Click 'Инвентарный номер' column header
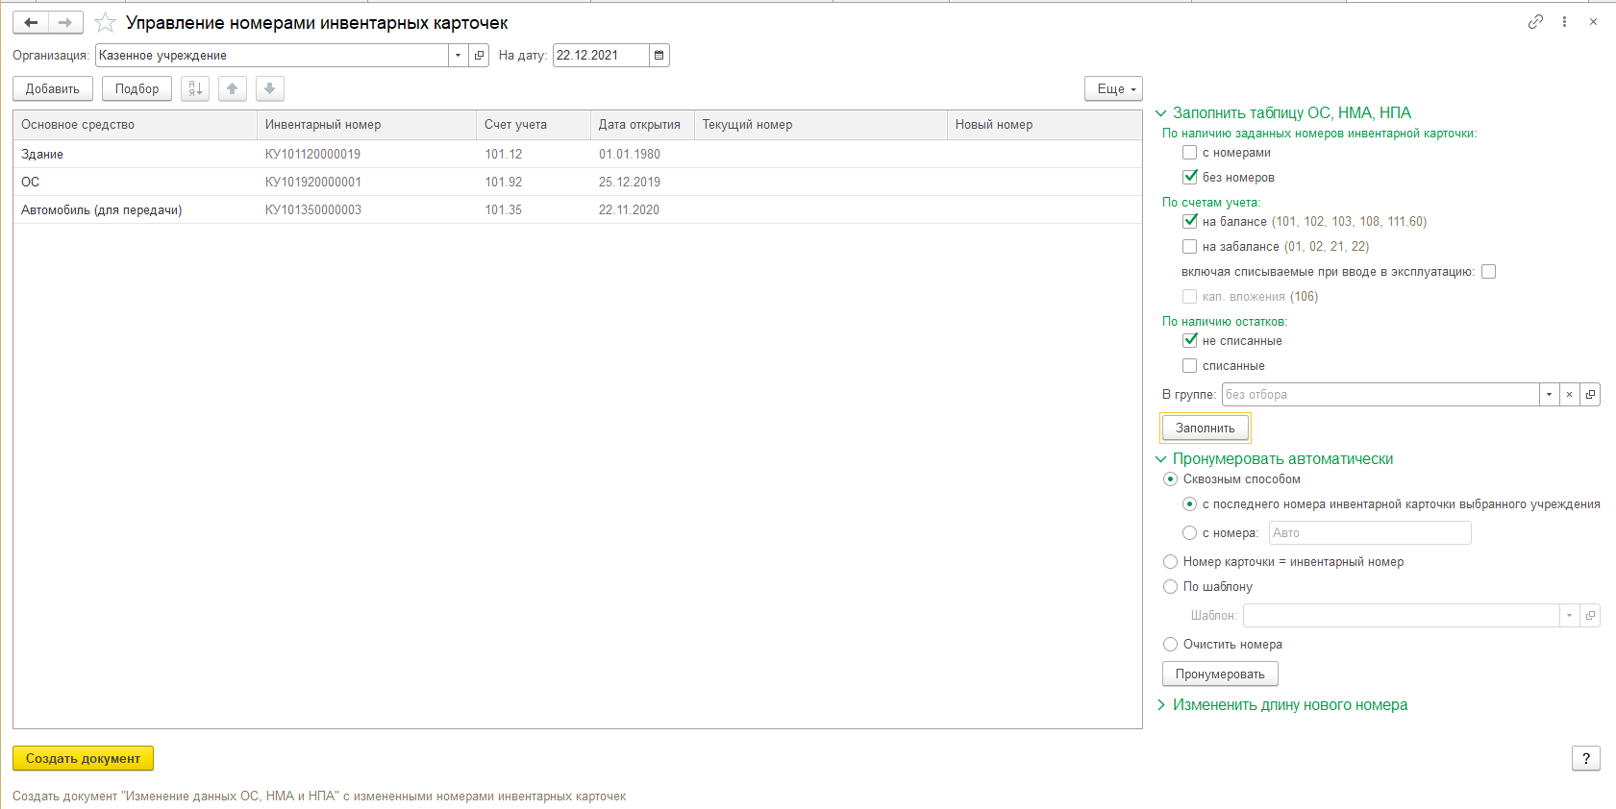Viewport: 1616px width, 809px height. pos(366,125)
